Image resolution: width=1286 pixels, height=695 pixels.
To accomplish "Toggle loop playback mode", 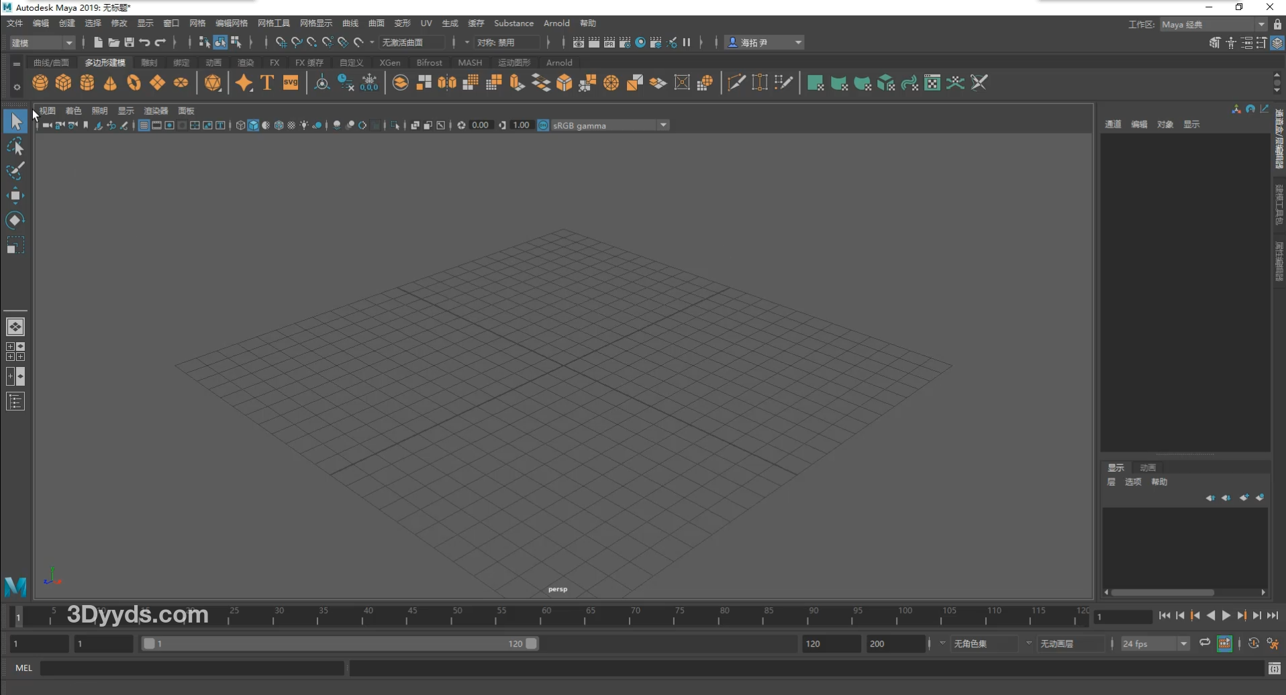I will 1205,643.
